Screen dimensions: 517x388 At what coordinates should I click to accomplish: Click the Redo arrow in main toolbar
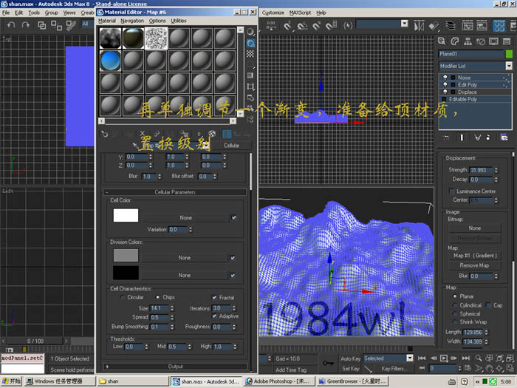(x=25, y=25)
